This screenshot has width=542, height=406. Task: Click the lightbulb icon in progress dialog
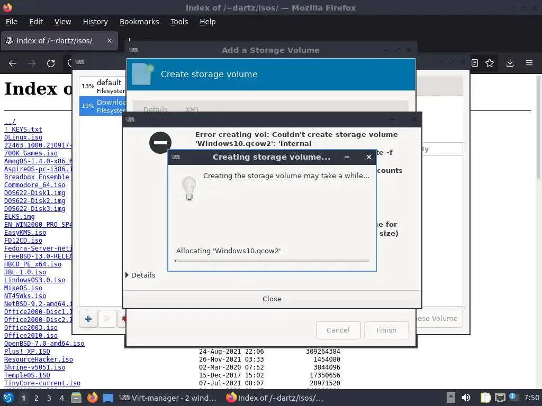(x=189, y=188)
